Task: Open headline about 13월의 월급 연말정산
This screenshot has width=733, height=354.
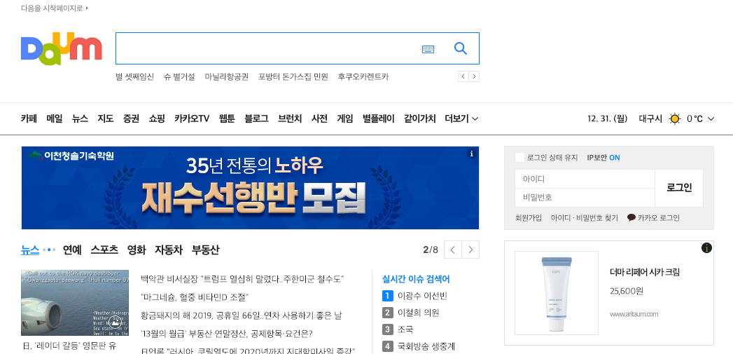Action: coord(227,334)
